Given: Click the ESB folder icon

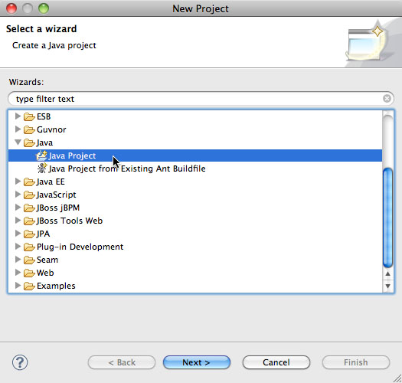Looking at the screenshot, I should pos(29,116).
